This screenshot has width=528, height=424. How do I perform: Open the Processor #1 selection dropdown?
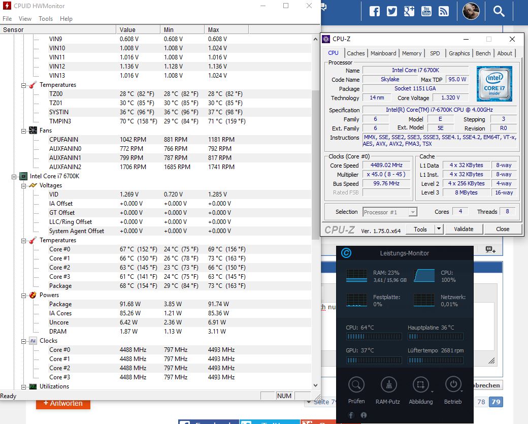coord(390,212)
